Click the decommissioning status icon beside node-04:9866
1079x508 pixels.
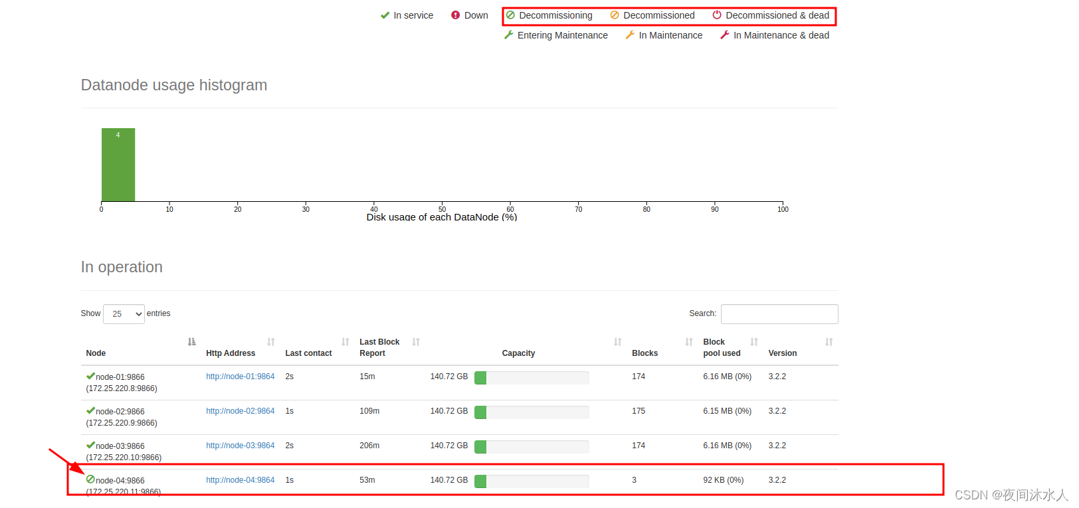90,479
